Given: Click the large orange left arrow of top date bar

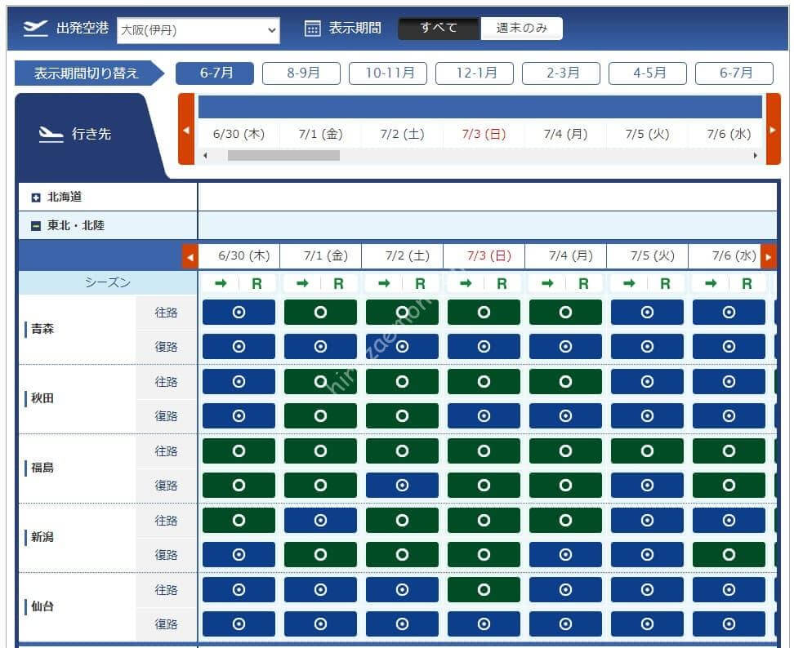Looking at the screenshot, I should (186, 129).
